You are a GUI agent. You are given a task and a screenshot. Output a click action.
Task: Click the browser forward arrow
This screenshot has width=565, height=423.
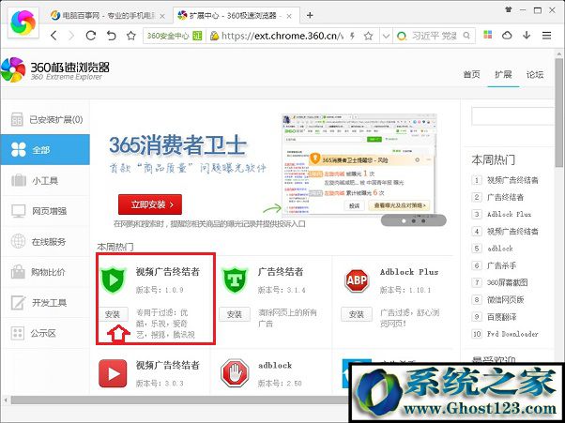click(71, 36)
